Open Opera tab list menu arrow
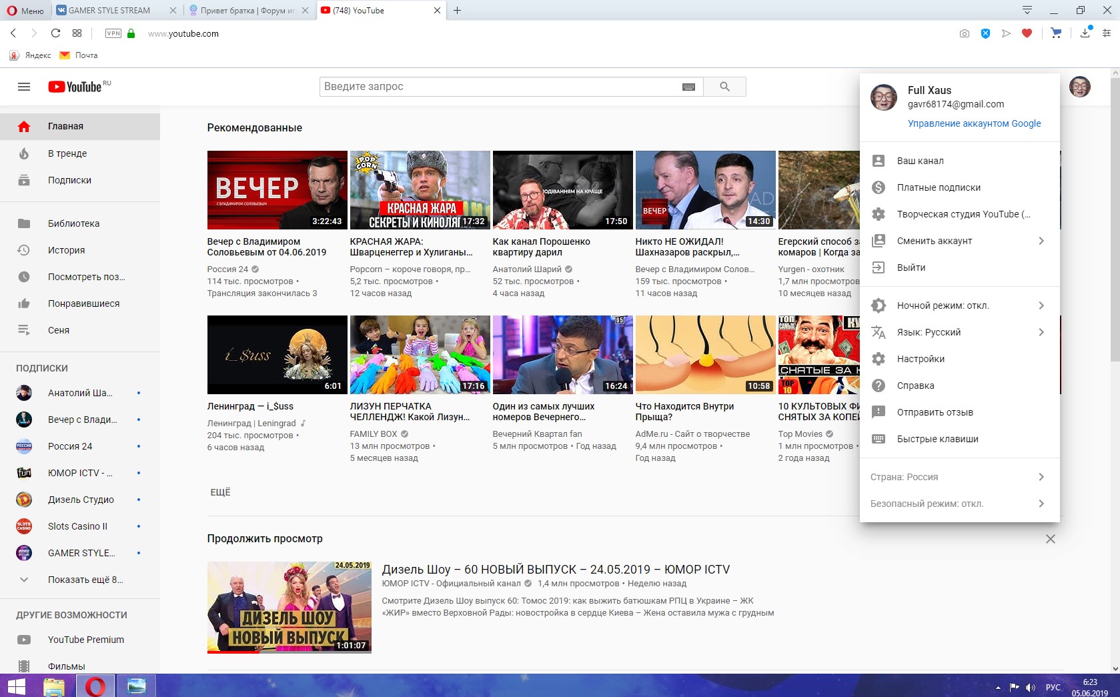1120x697 pixels. [x=1027, y=10]
